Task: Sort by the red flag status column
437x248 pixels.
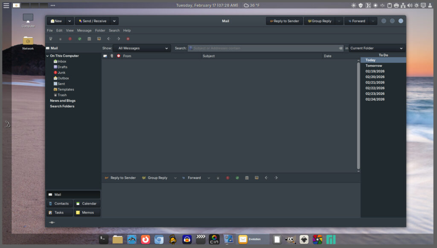Action: [x=119, y=56]
